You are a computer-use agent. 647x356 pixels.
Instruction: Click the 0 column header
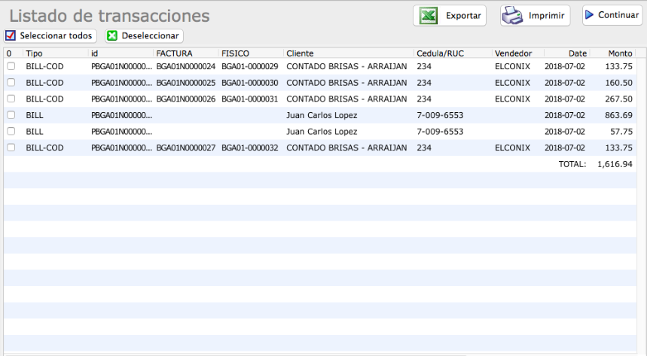click(x=9, y=53)
